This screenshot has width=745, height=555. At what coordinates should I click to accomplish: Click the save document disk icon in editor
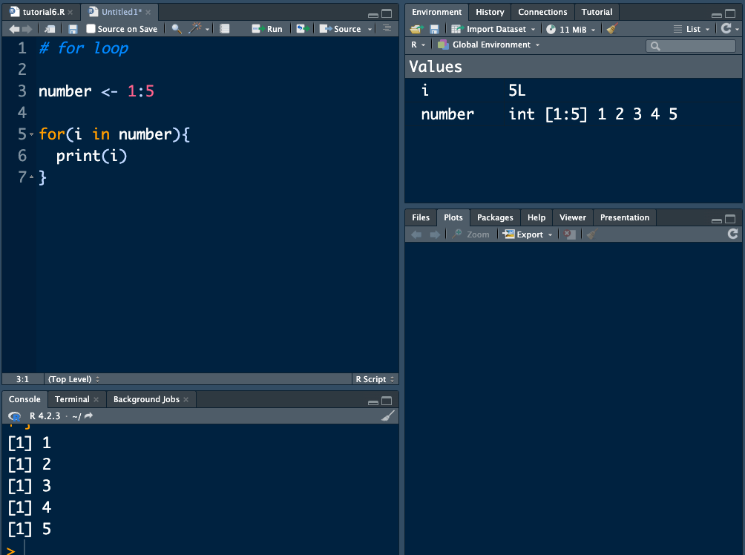[73, 29]
